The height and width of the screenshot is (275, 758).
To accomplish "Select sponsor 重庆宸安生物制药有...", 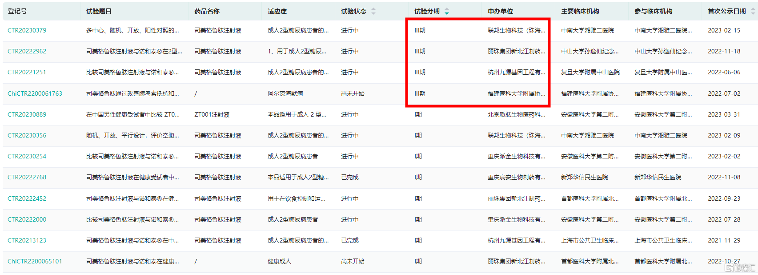I will (x=516, y=177).
